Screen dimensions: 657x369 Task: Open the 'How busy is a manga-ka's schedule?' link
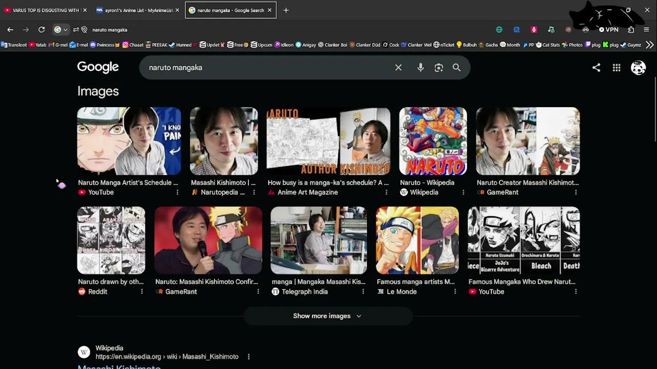(x=328, y=182)
